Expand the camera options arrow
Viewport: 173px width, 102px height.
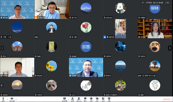[16, 99]
